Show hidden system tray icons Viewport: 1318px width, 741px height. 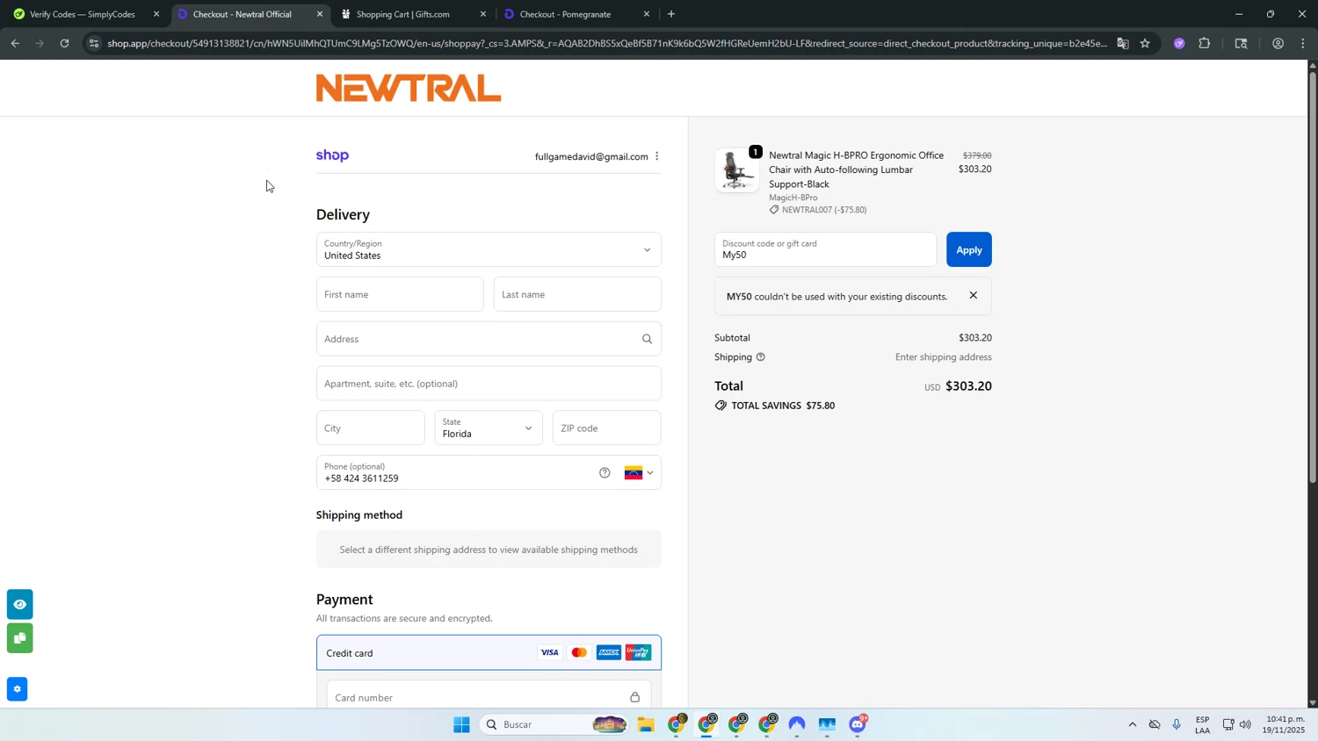pyautogui.click(x=1132, y=724)
